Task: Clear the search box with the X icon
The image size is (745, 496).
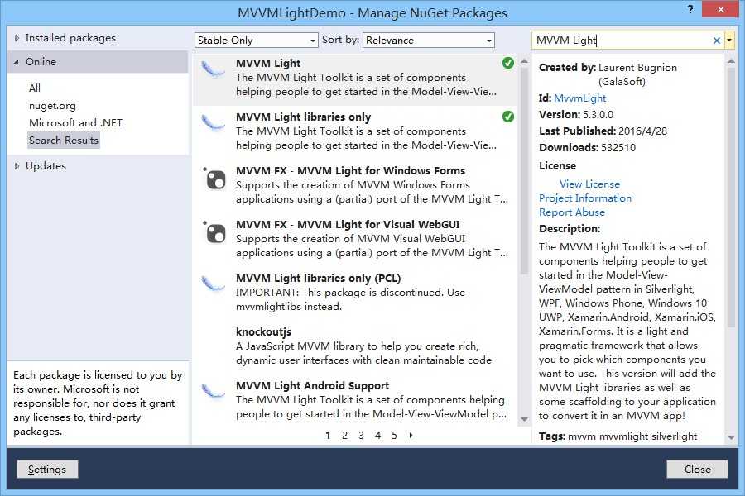Action: [x=717, y=41]
